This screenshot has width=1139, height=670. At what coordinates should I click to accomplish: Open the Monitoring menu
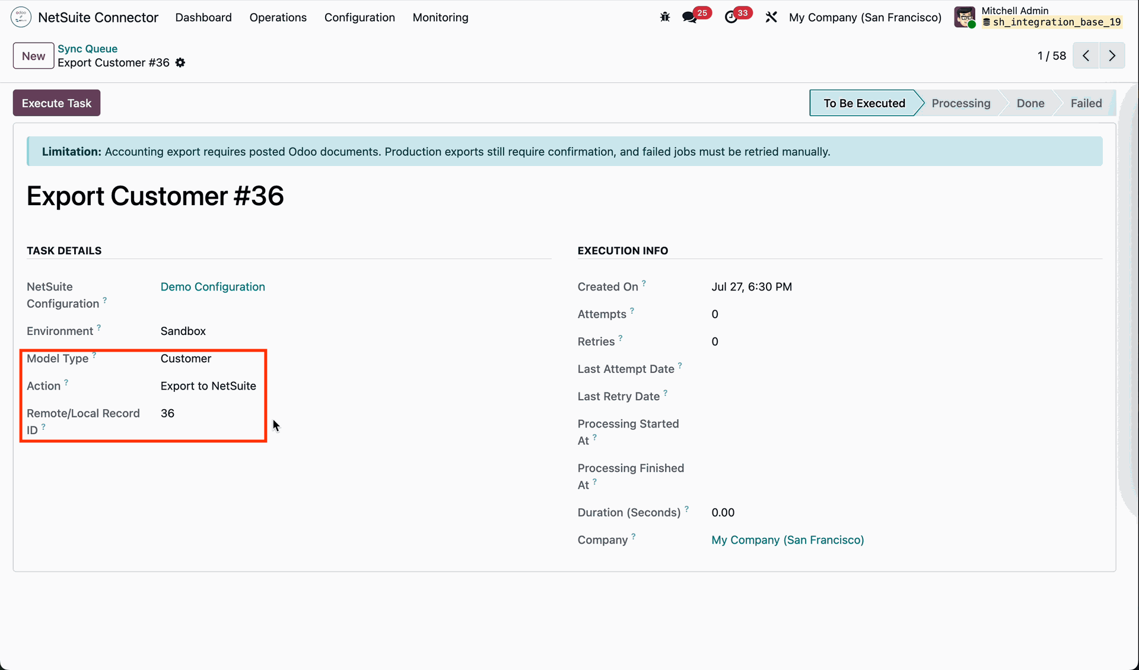click(x=441, y=17)
